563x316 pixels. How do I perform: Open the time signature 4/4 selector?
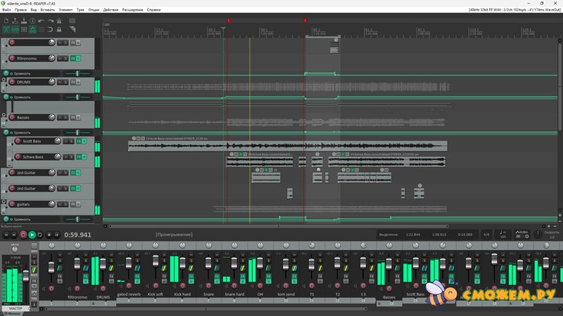(x=486, y=235)
